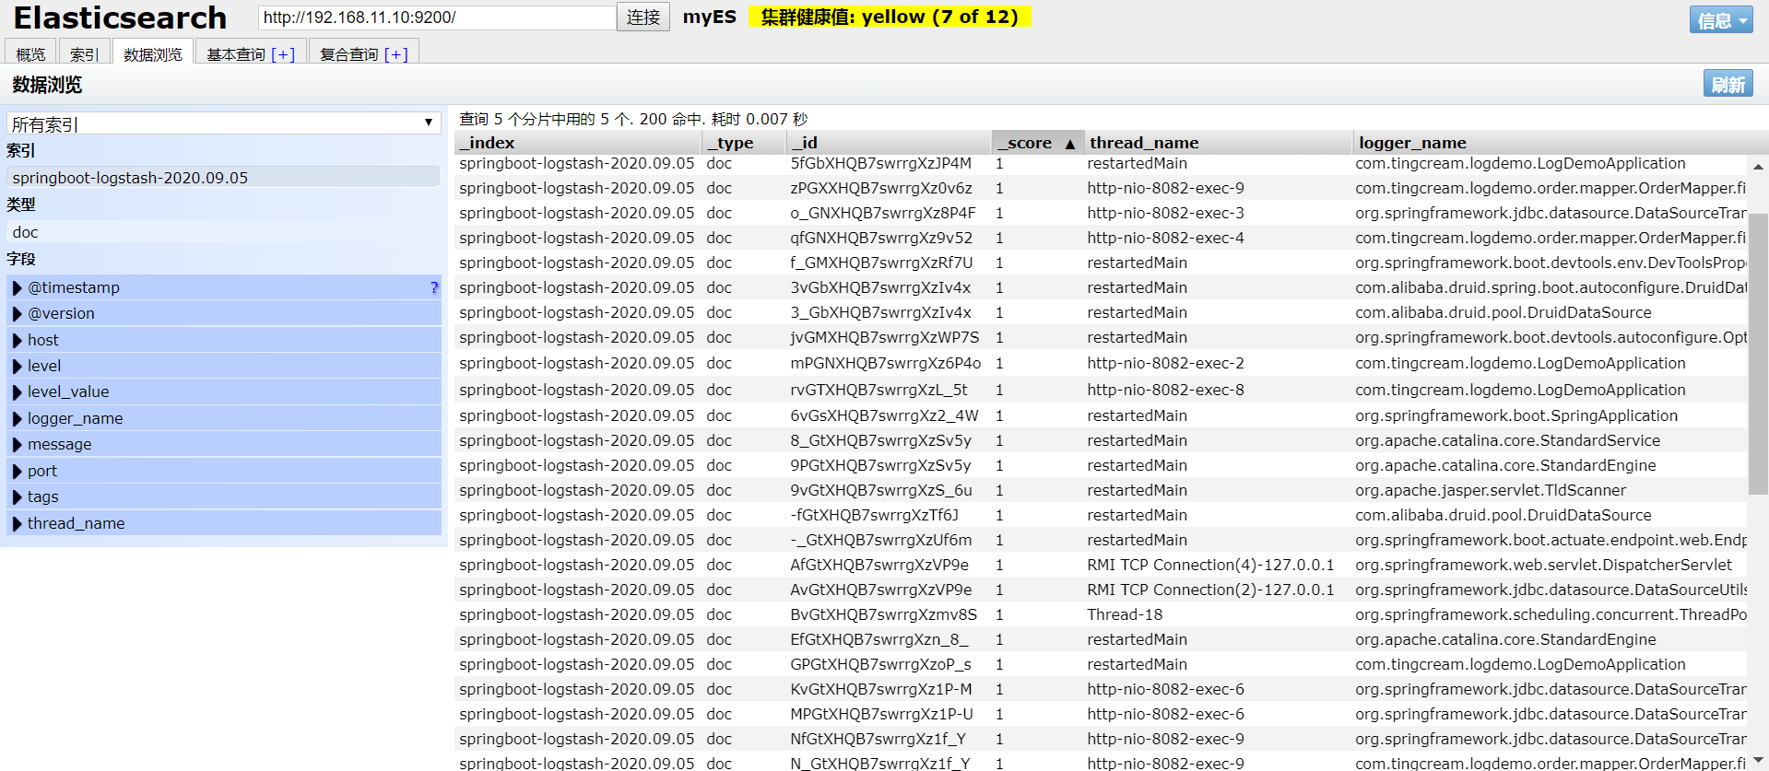The height and width of the screenshot is (771, 1769).
Task: Click the 刷新 refresh button
Action: click(1728, 84)
